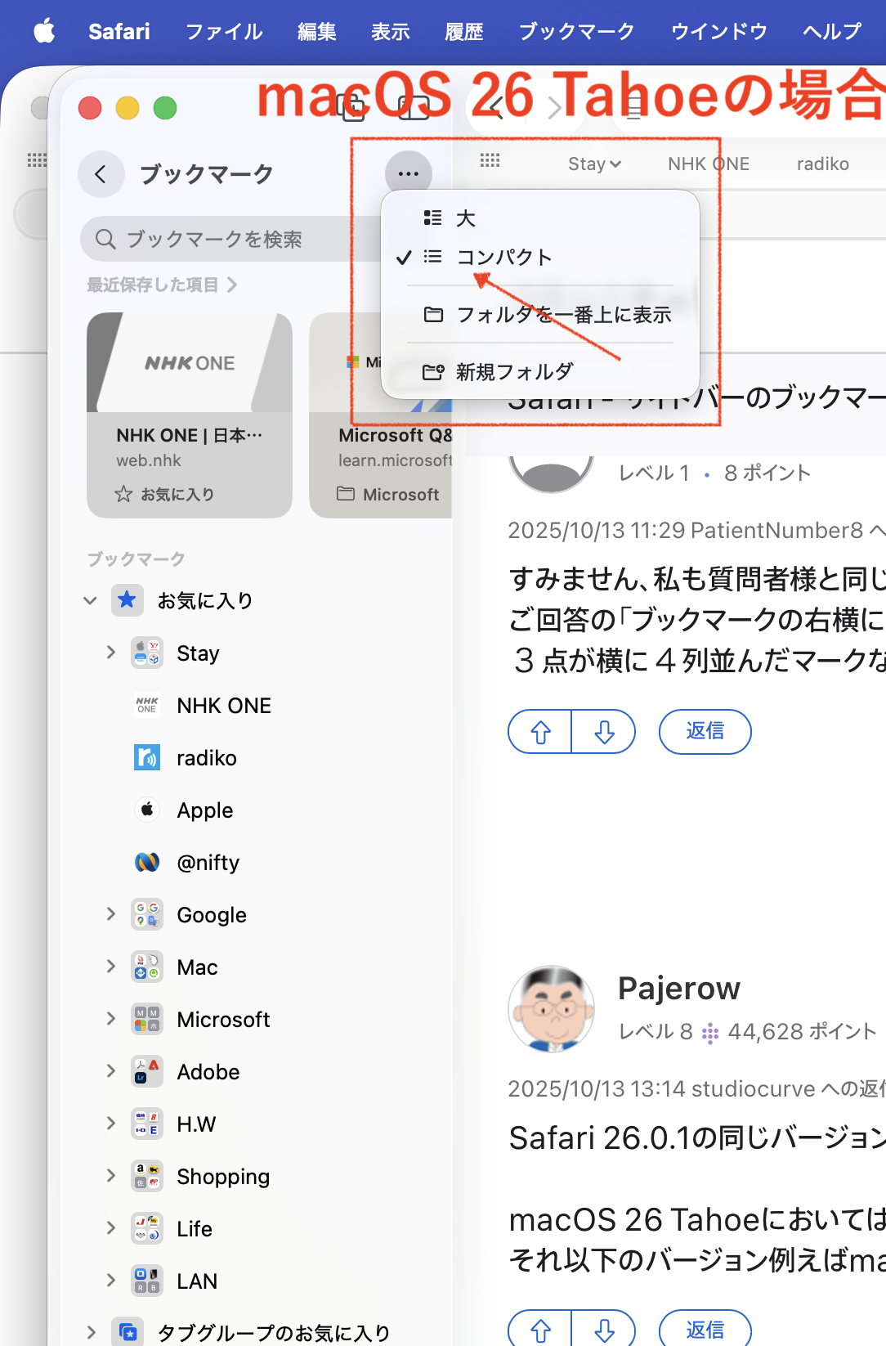Select コンパクト view option
Screen dimensions: 886x1346
click(x=539, y=257)
